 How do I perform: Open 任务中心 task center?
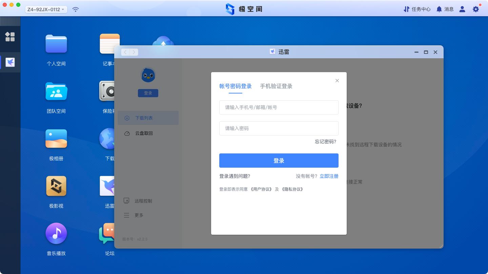[x=417, y=9]
